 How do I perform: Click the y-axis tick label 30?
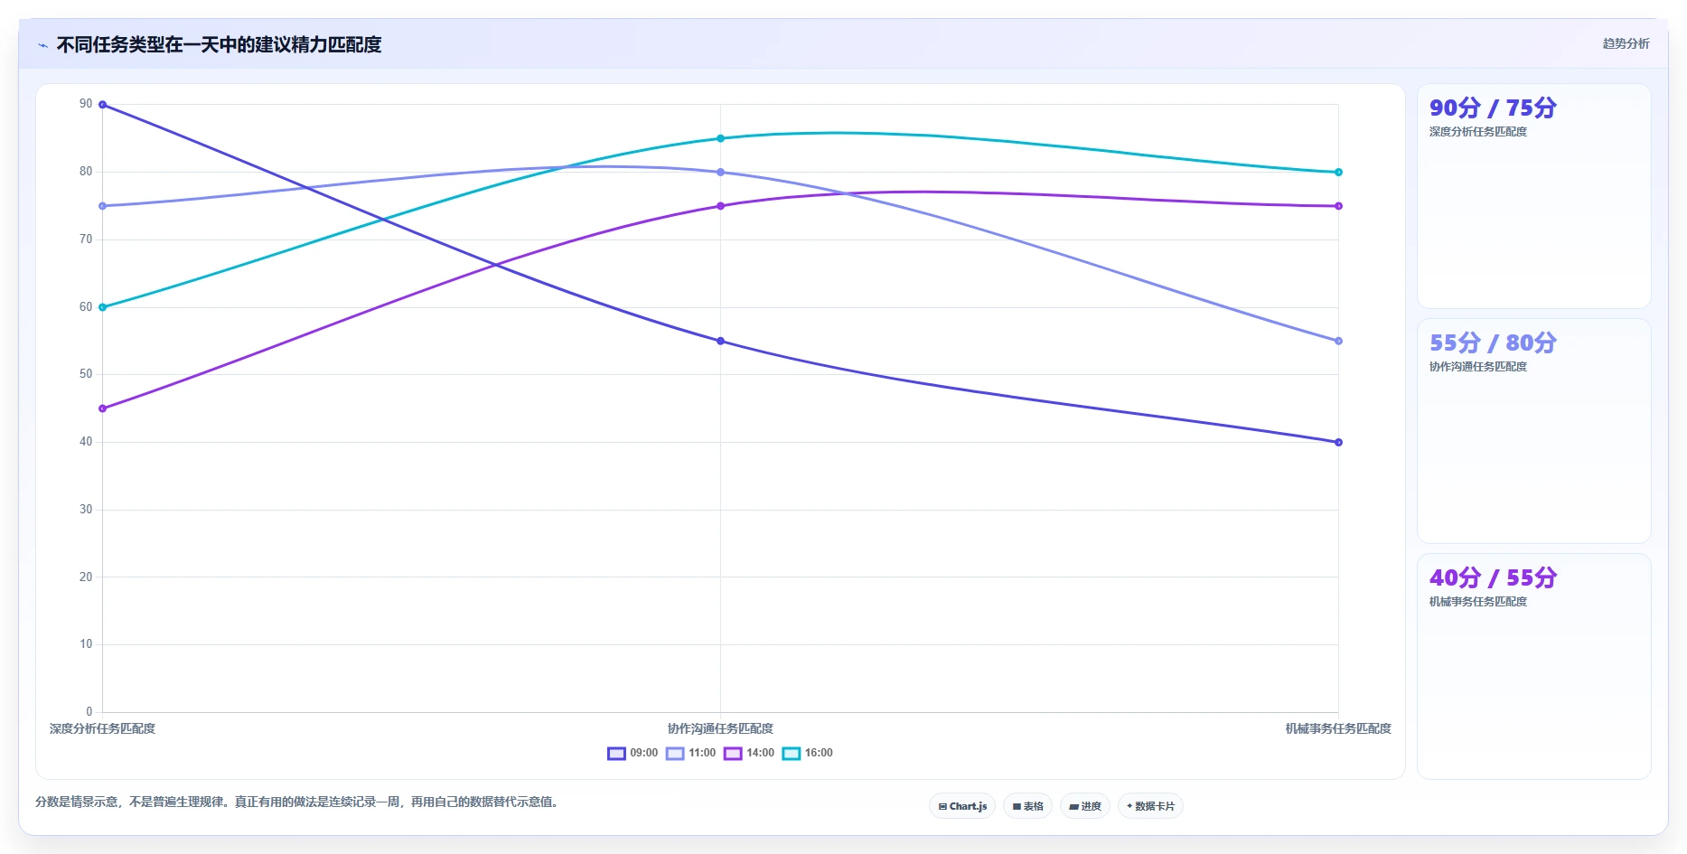pyautogui.click(x=86, y=510)
